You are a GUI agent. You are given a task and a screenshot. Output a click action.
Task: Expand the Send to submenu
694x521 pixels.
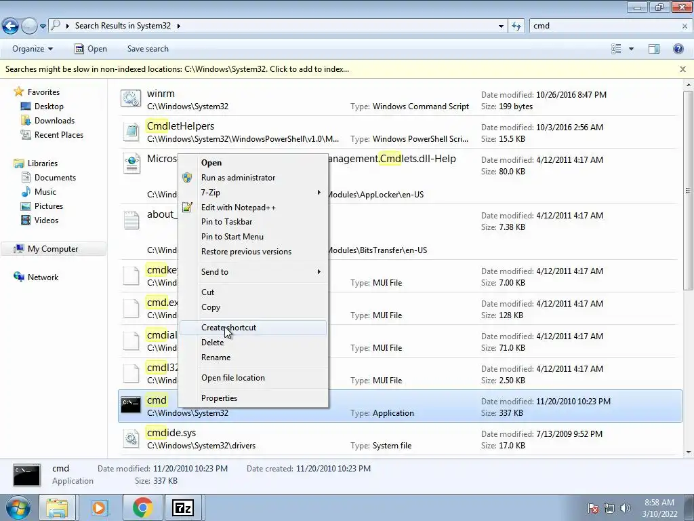pos(253,272)
